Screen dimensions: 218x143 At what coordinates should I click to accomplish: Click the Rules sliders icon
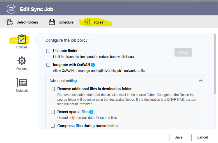tap(87, 22)
